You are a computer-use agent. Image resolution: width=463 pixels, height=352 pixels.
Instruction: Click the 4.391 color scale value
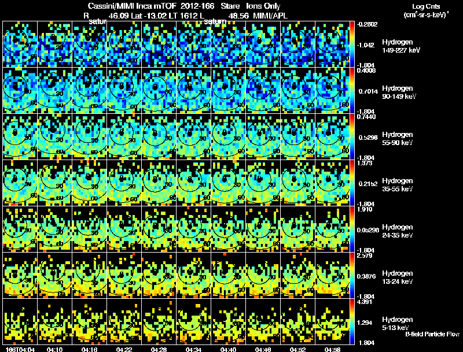coord(365,302)
